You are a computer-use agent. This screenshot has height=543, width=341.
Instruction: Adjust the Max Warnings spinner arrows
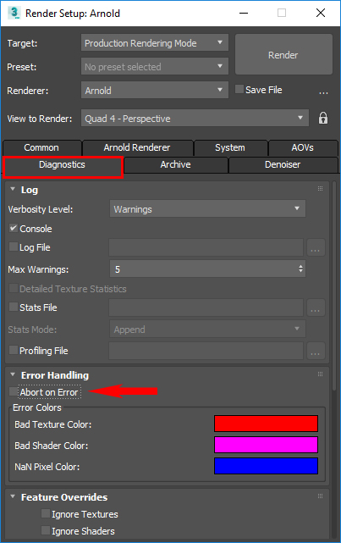click(x=300, y=269)
